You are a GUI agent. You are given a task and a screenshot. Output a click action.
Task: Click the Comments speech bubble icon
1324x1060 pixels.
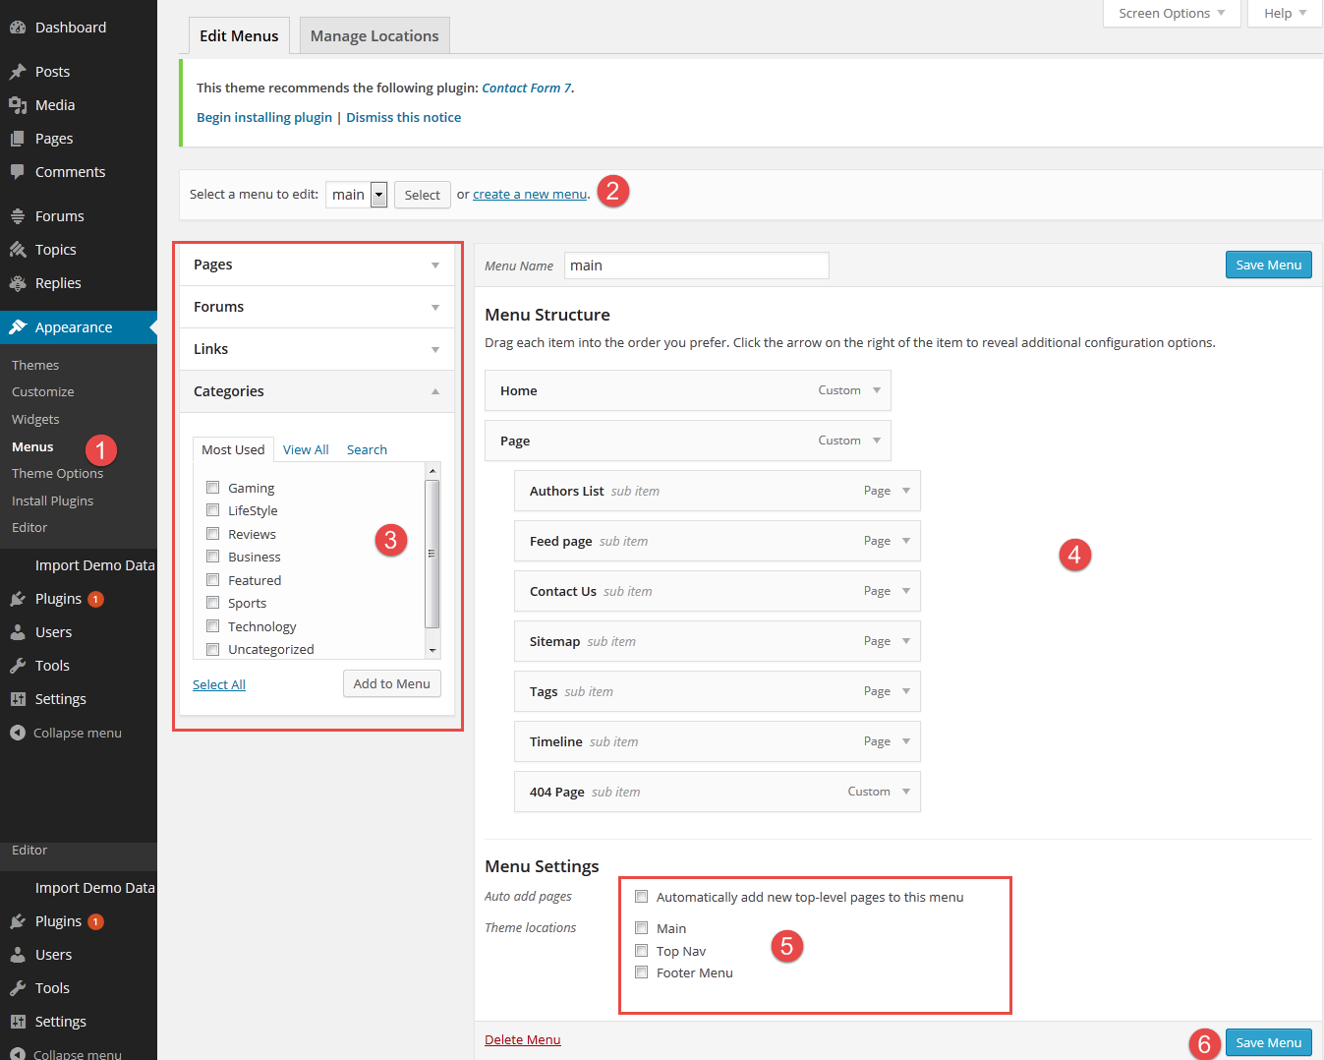click(18, 172)
